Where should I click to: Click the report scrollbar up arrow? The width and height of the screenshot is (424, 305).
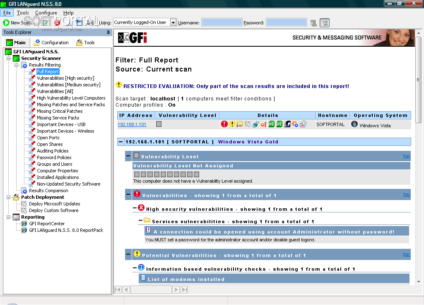(419, 33)
